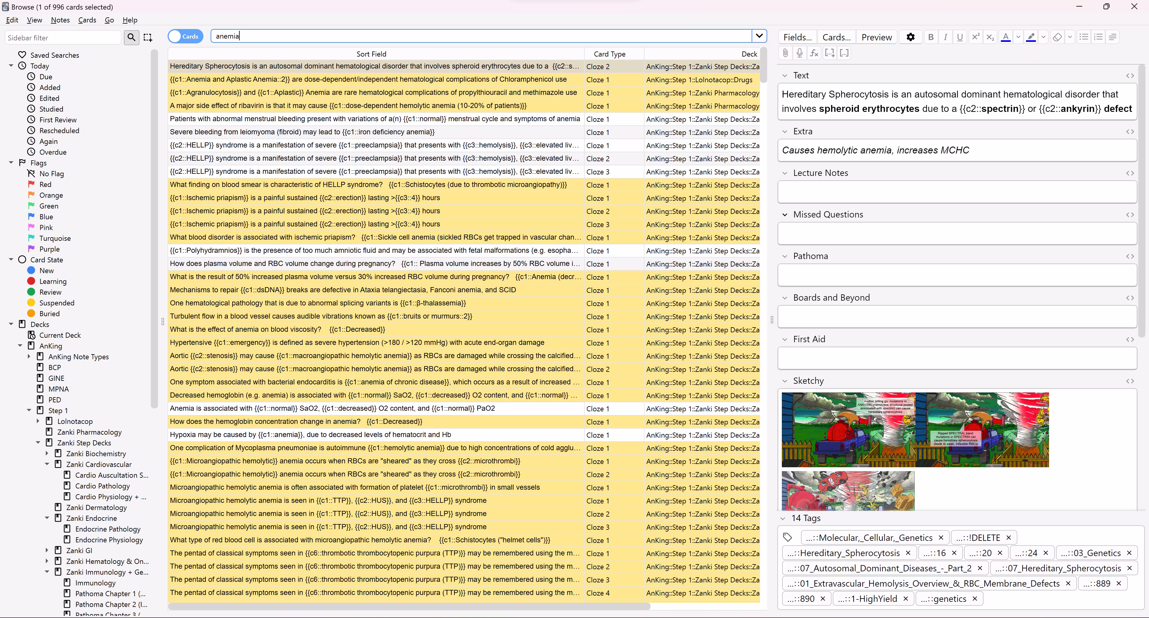Image resolution: width=1149 pixels, height=618 pixels.
Task: Preview the selected card
Action: [876, 37]
